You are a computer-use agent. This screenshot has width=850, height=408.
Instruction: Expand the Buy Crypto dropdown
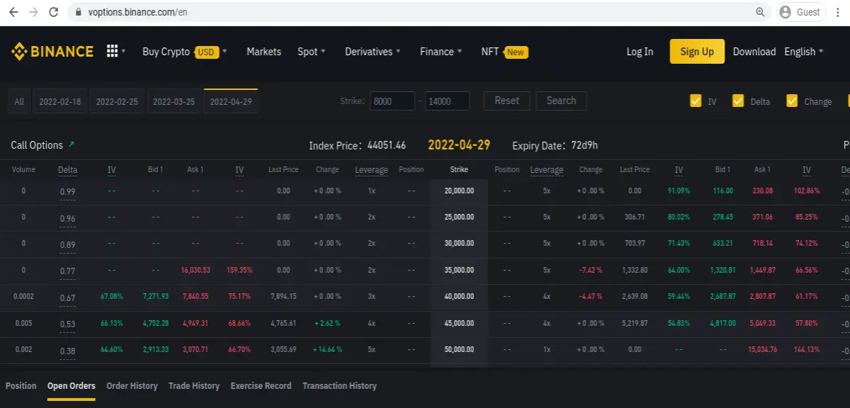click(225, 51)
